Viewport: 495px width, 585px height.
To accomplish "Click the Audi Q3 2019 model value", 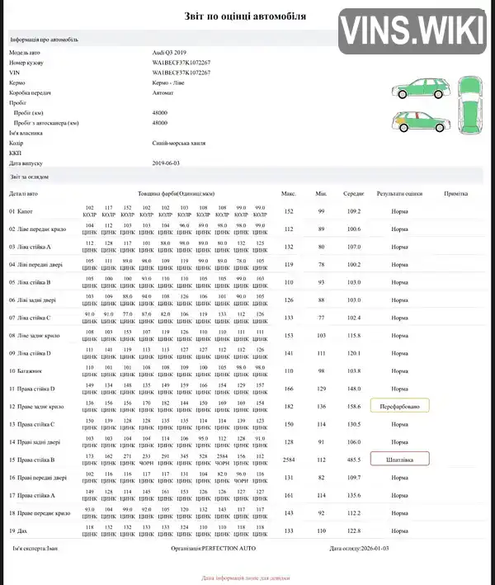I will coord(169,53).
